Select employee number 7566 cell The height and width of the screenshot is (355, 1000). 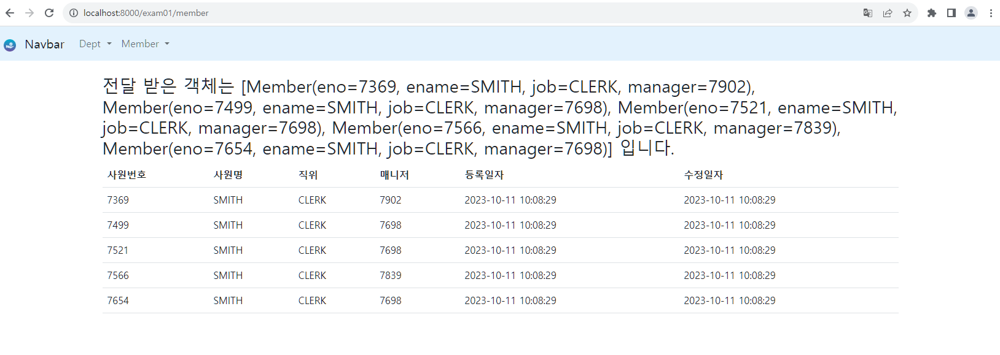[118, 275]
